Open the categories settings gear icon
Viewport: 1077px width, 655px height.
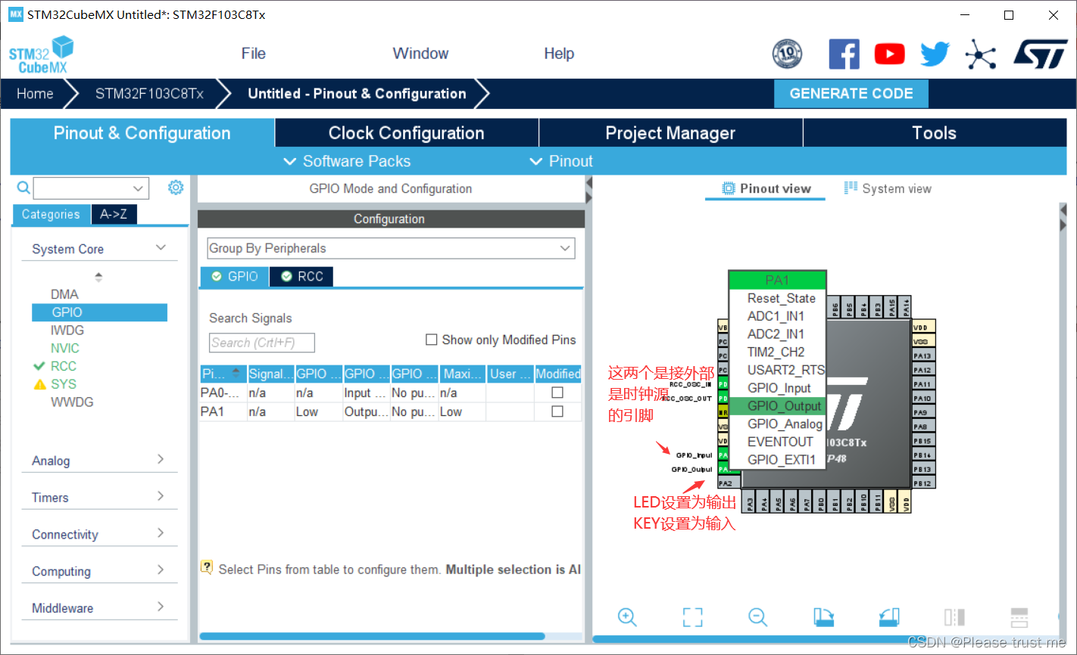tap(176, 187)
